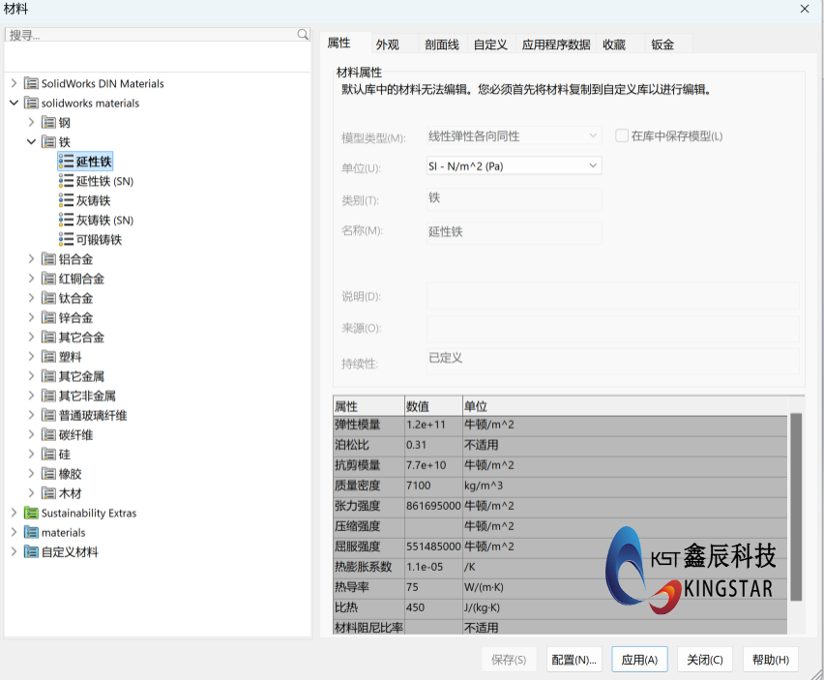Switch to the 属性 tab
This screenshot has height=680, width=824.
(x=338, y=44)
